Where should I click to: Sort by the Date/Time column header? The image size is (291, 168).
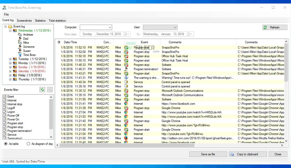pyautogui.click(x=70, y=42)
